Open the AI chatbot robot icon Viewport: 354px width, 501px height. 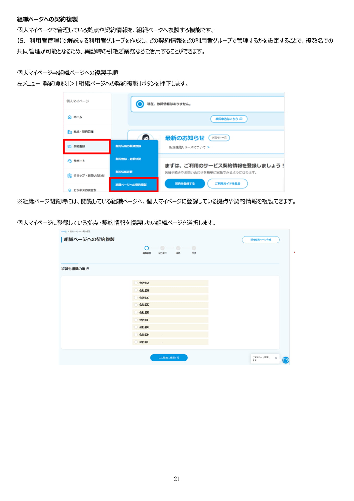pyautogui.click(x=286, y=360)
